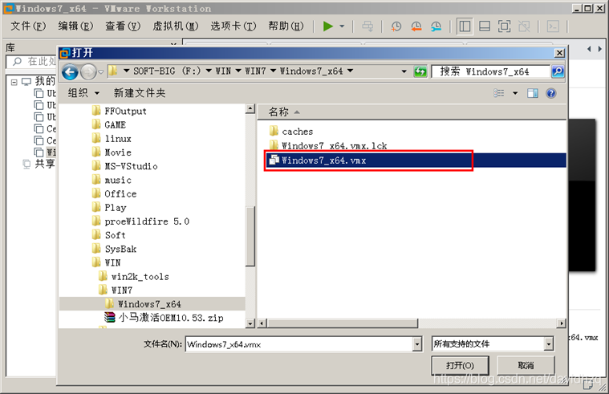609x394 pixels.
Task: Collapse the 我的 library tree node
Action: pos(14,81)
